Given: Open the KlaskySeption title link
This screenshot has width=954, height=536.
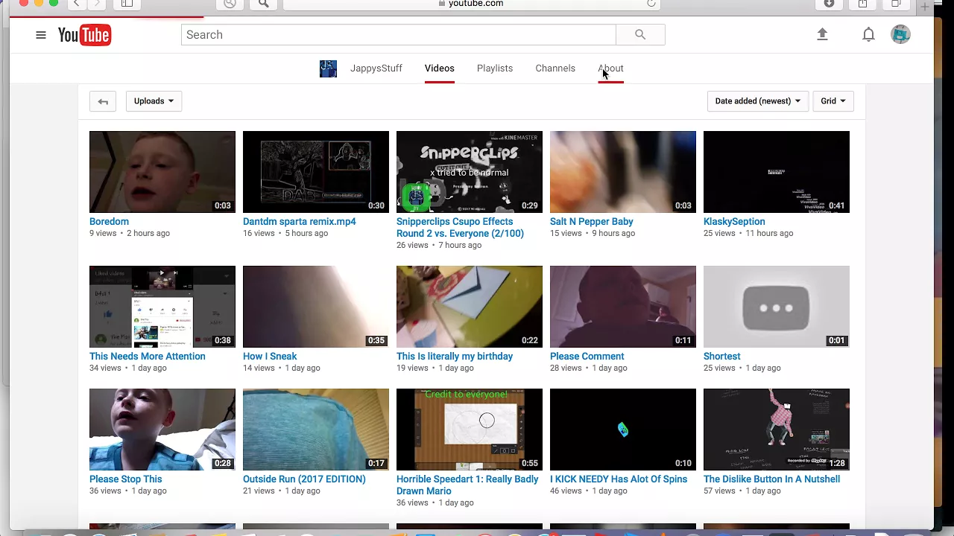Looking at the screenshot, I should [x=734, y=222].
